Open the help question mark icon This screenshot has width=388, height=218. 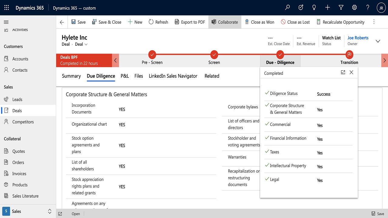(367, 8)
